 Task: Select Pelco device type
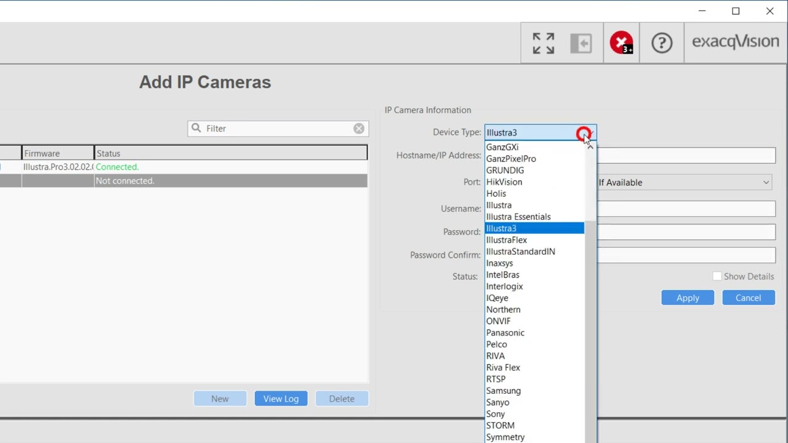coord(534,345)
